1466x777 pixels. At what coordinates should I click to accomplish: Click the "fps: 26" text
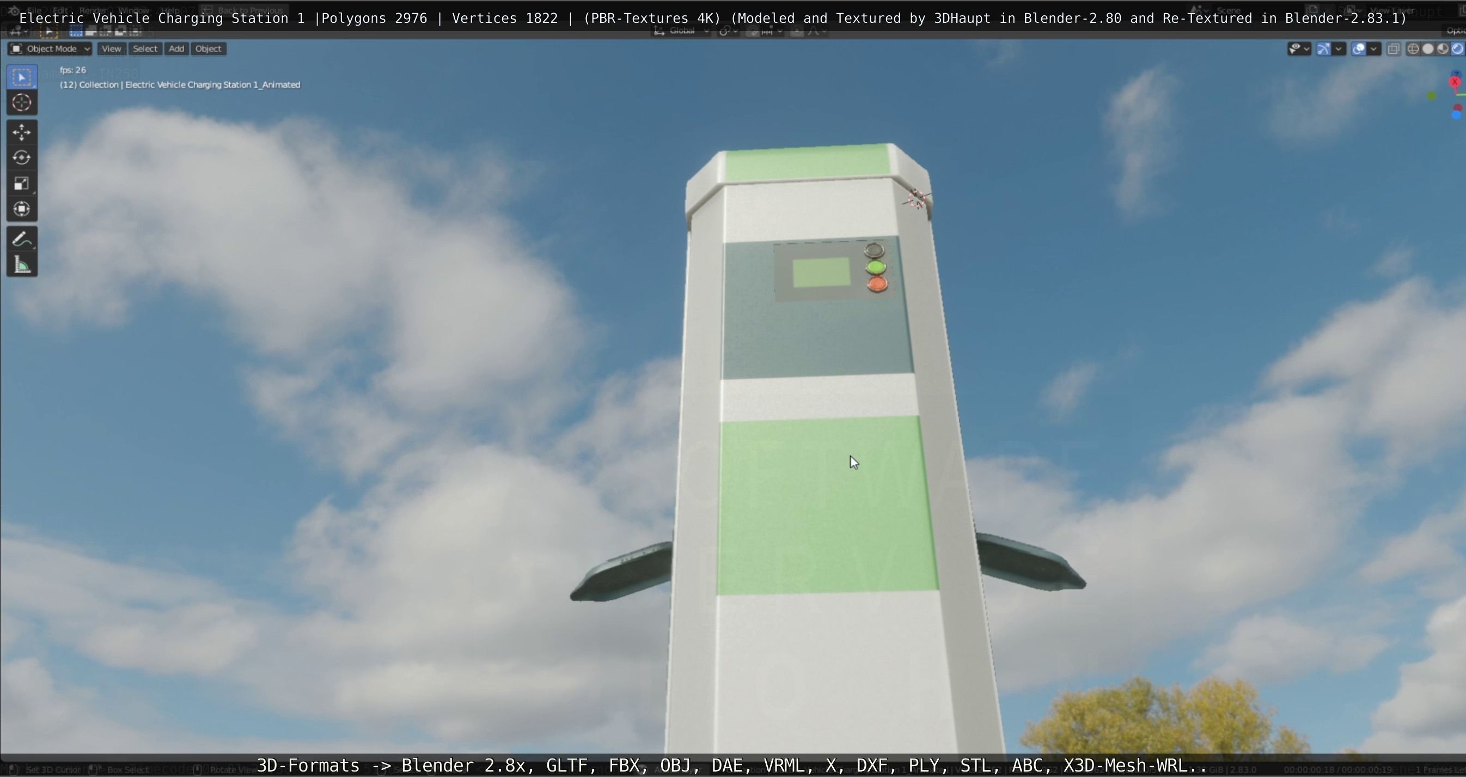pyautogui.click(x=73, y=70)
